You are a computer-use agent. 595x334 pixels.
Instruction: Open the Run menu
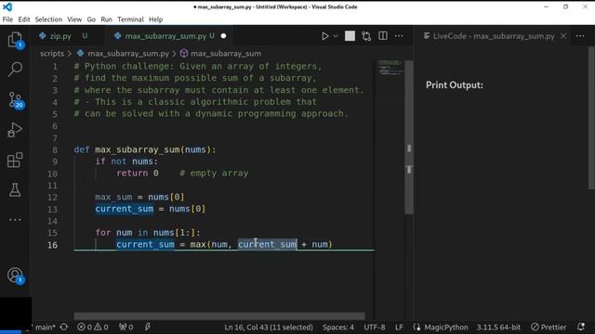tap(107, 19)
